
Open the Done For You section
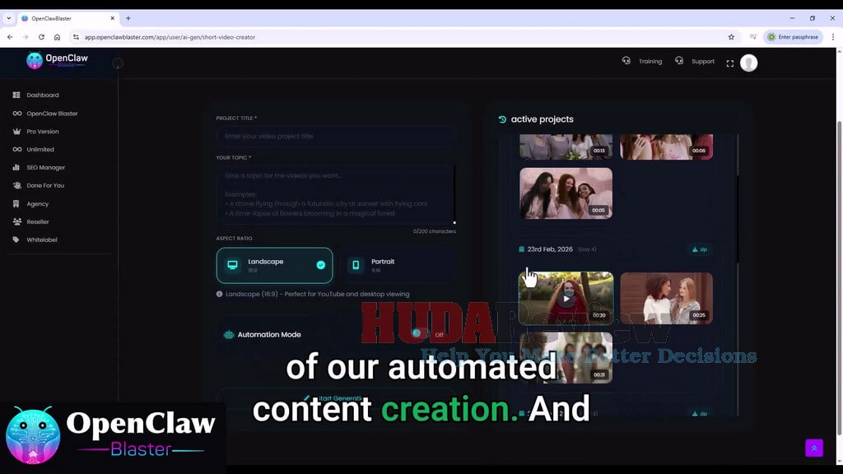[x=46, y=185]
